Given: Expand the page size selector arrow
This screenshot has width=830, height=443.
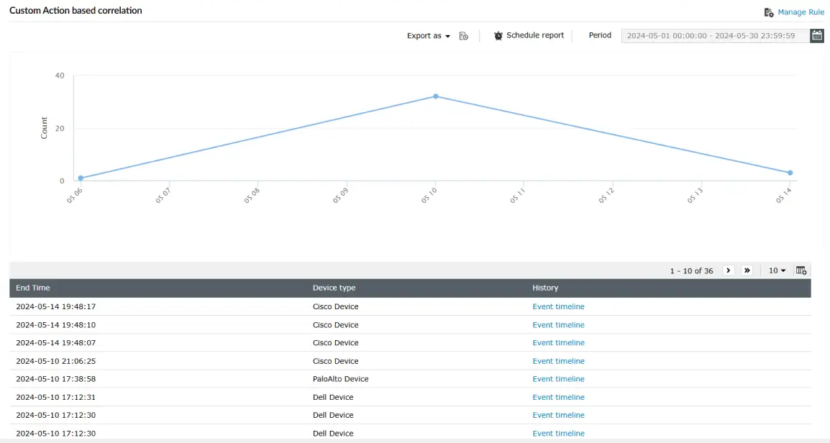Looking at the screenshot, I should point(782,270).
